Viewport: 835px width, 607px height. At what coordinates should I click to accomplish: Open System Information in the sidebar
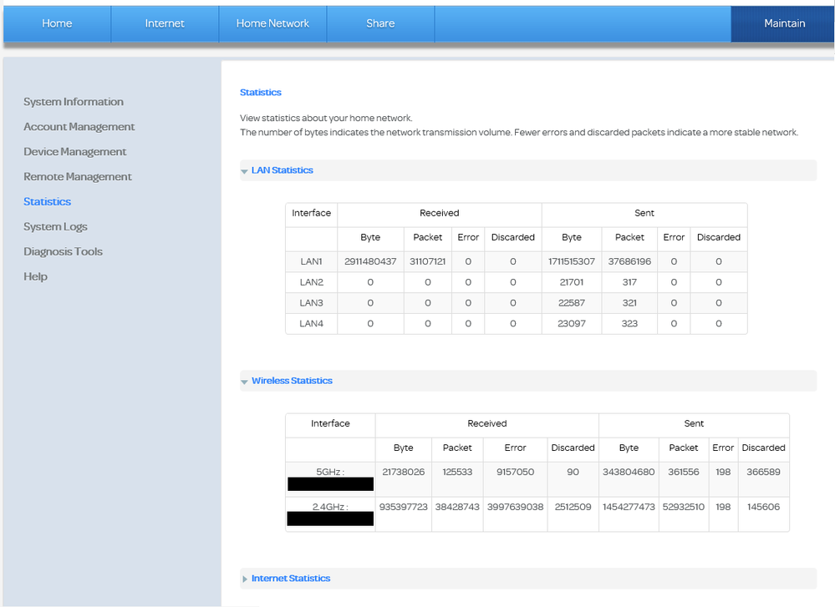74,102
